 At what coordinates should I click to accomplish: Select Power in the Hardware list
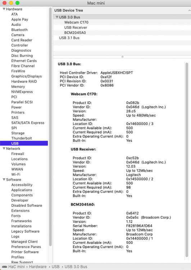16,107
